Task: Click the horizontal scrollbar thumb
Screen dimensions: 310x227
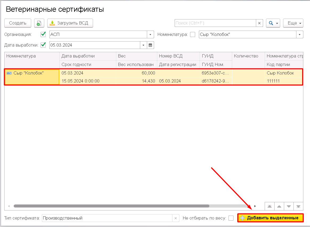Action: click(x=111, y=206)
